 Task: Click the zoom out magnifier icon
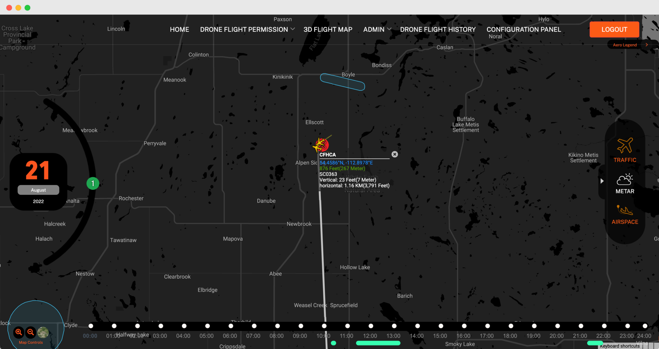click(x=31, y=332)
